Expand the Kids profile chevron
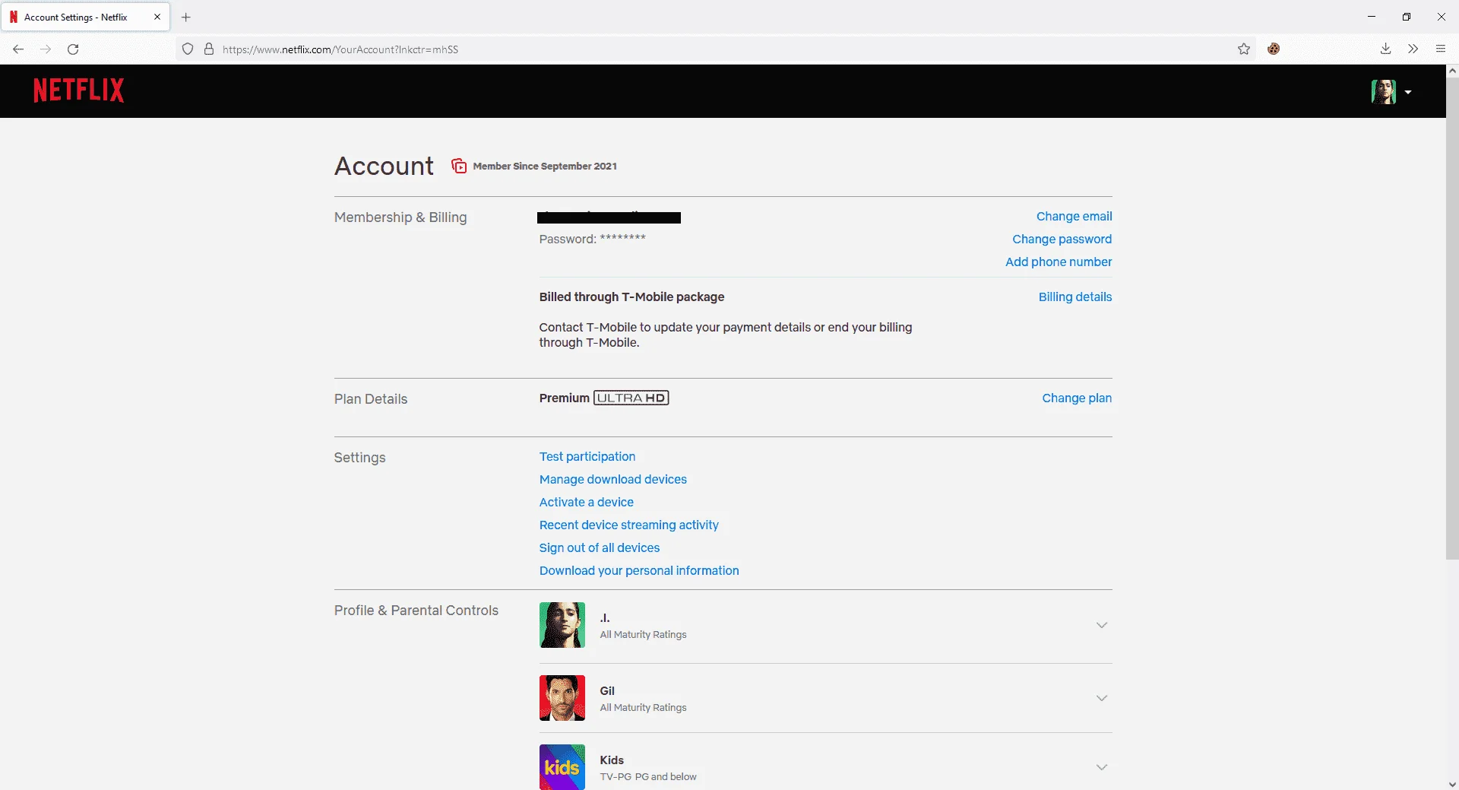 (1102, 767)
